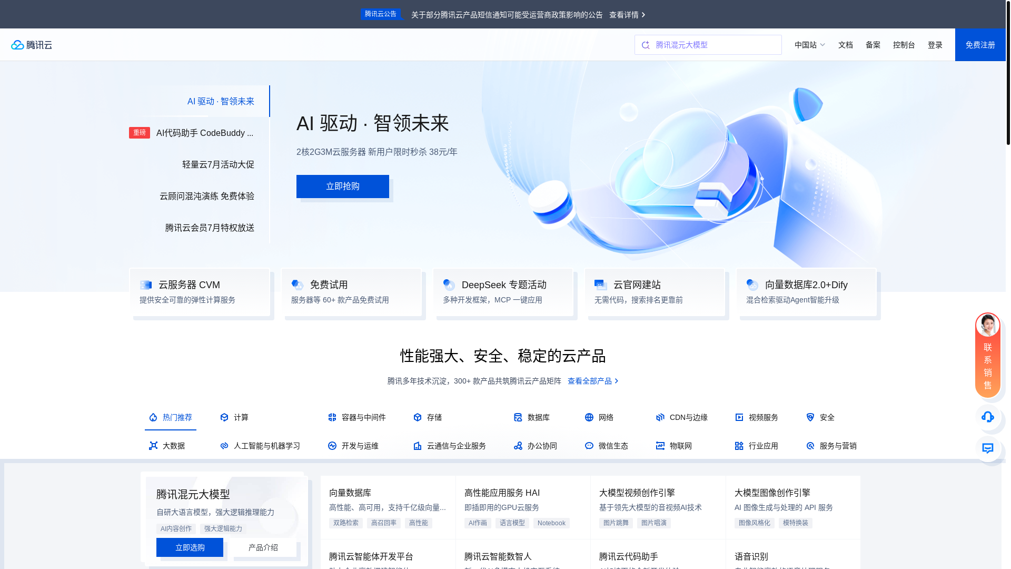Open the headset customer support icon
1011x569 pixels.
coord(988,417)
